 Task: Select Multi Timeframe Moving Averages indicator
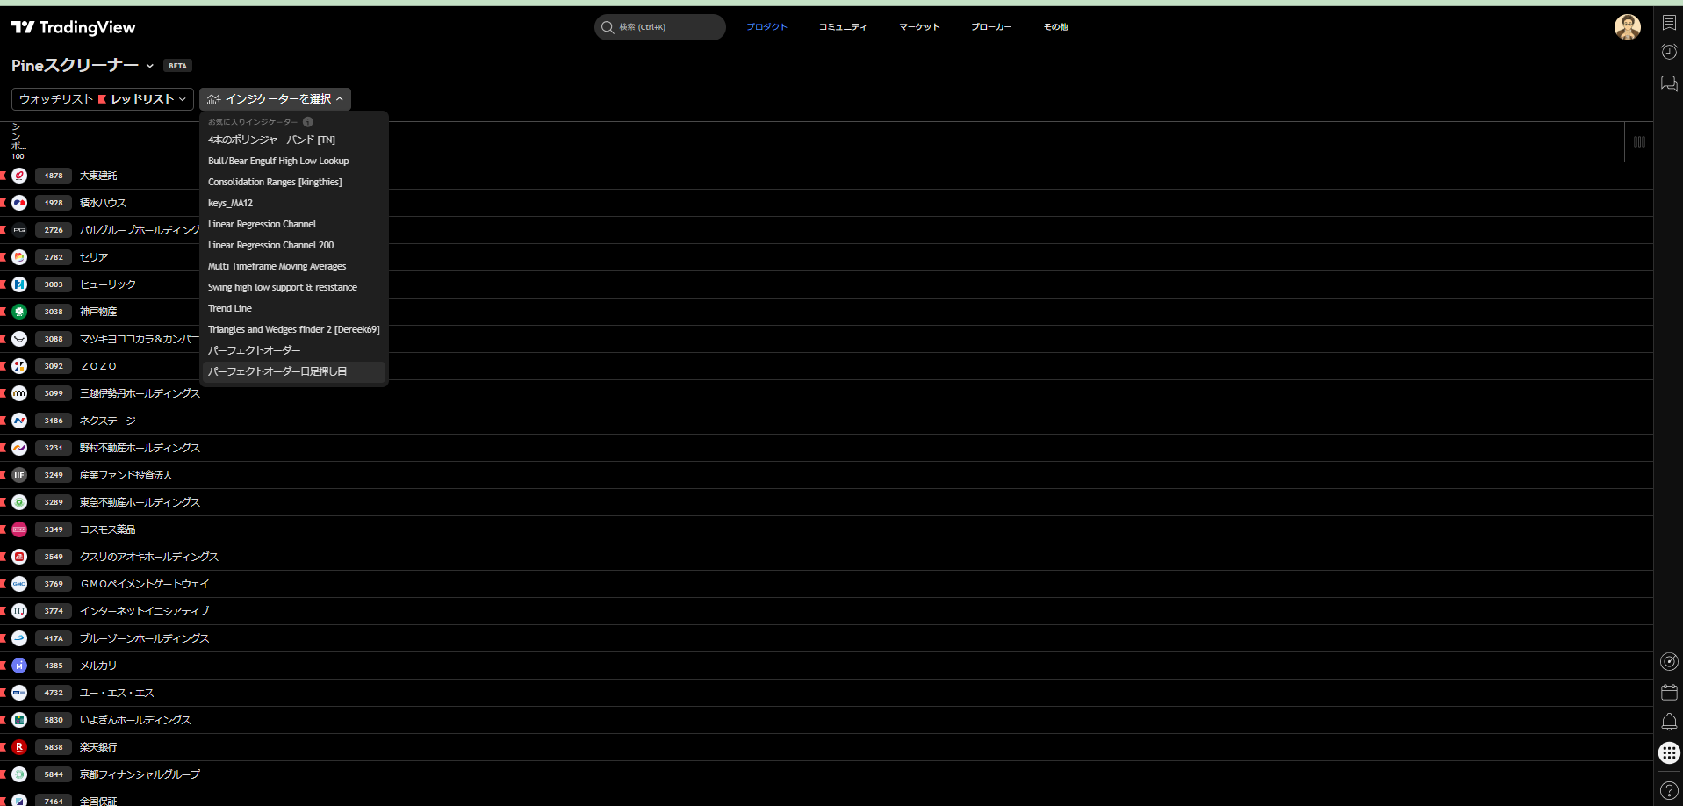pos(294,266)
